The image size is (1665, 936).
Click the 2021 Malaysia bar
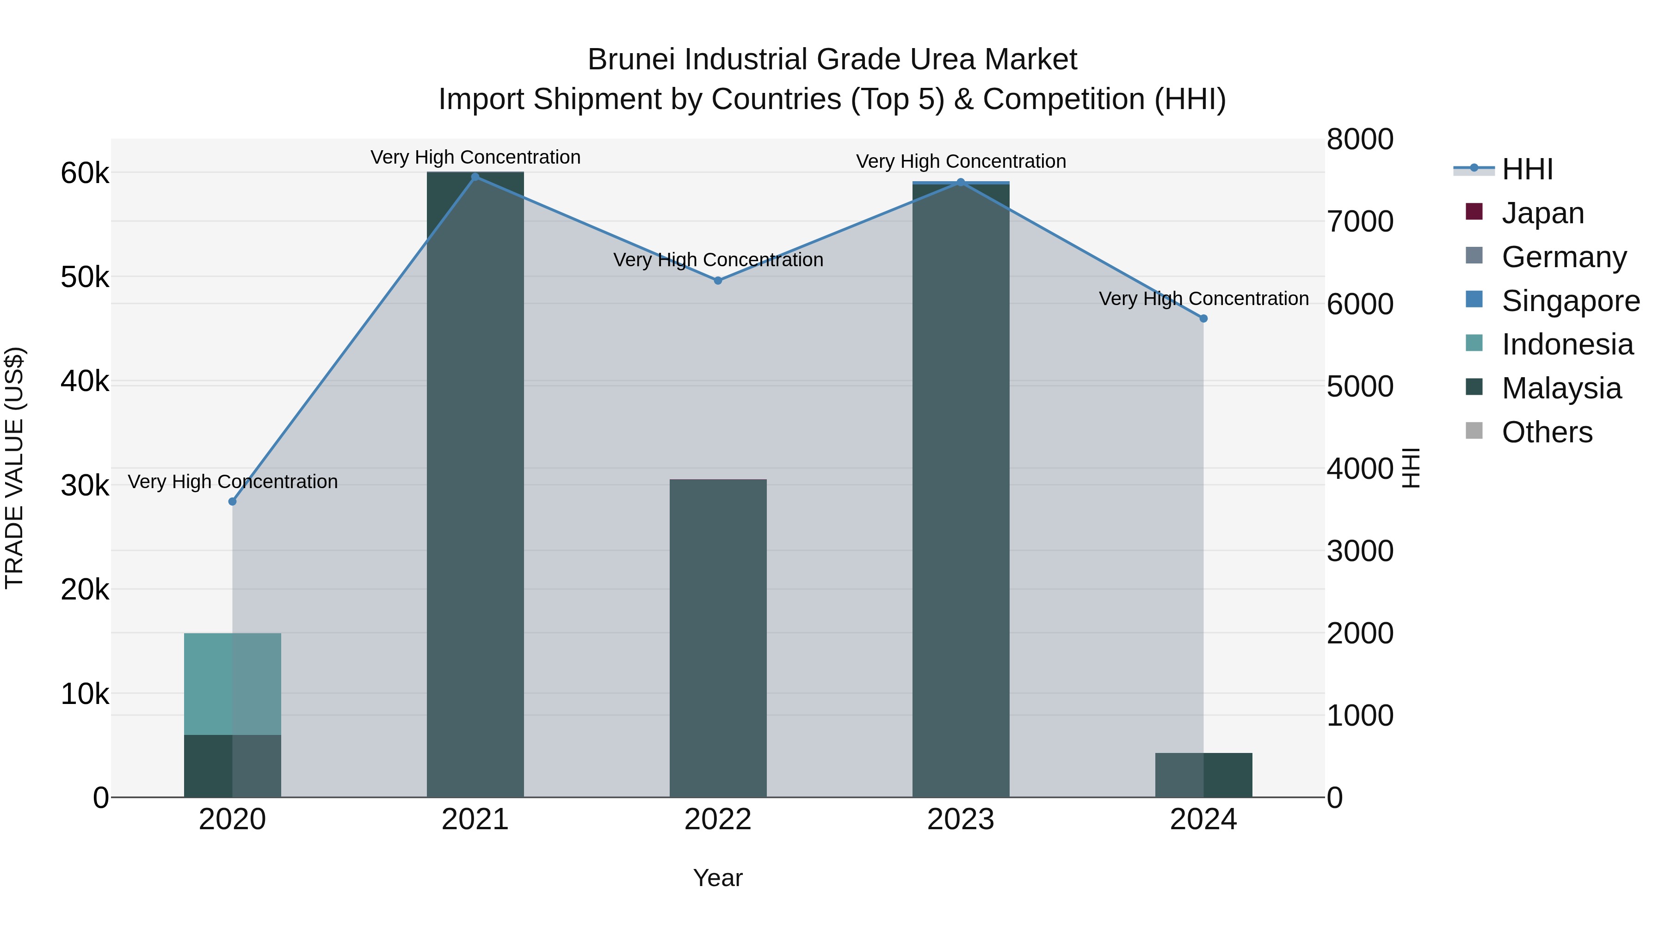pos(475,484)
